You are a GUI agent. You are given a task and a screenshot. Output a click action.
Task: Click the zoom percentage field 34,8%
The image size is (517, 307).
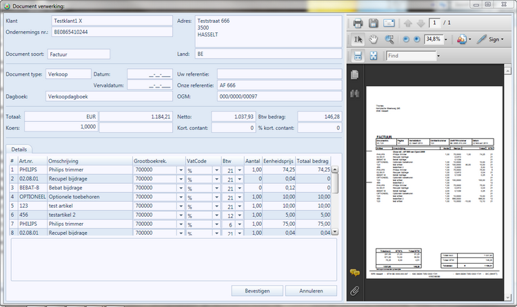[x=434, y=39]
